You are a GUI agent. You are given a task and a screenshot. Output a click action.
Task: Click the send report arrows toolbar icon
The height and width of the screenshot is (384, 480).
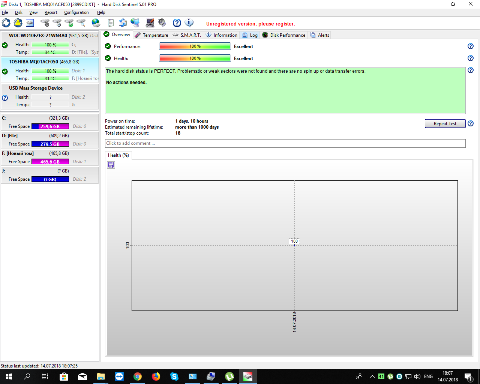point(123,23)
